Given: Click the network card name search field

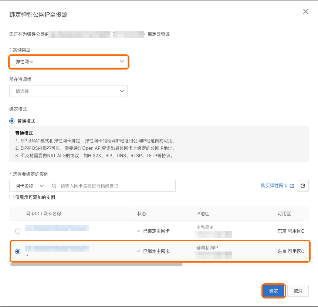Looking at the screenshot, I should point(111,186).
